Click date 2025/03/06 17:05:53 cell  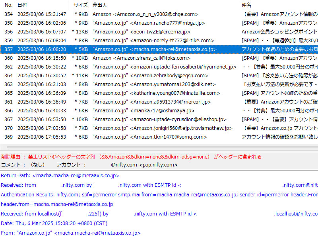[42, 137]
